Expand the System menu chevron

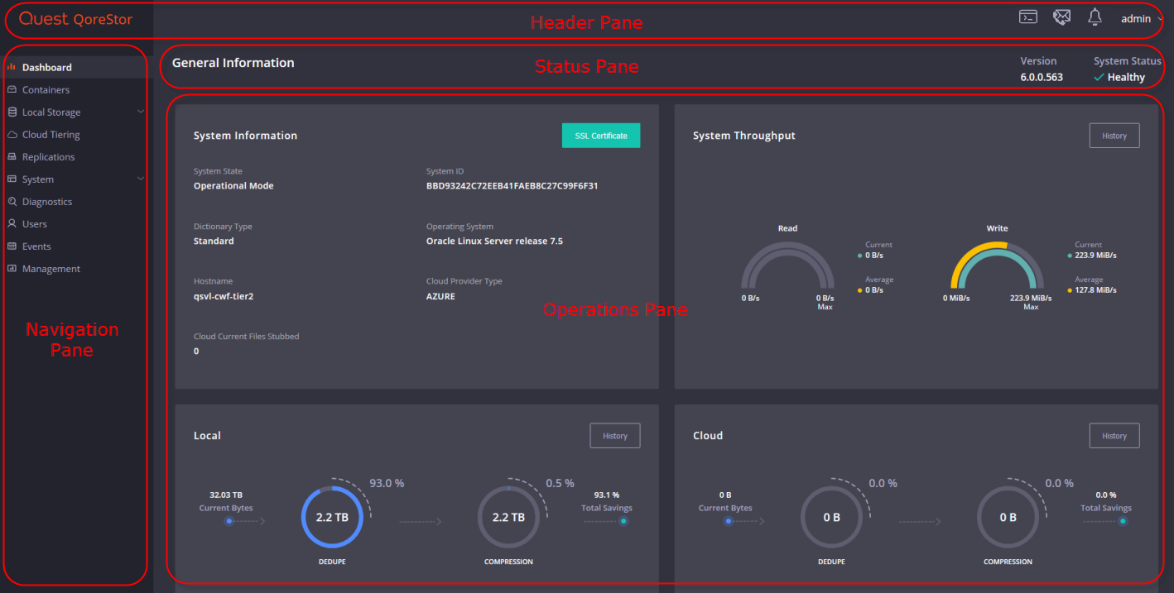point(140,179)
